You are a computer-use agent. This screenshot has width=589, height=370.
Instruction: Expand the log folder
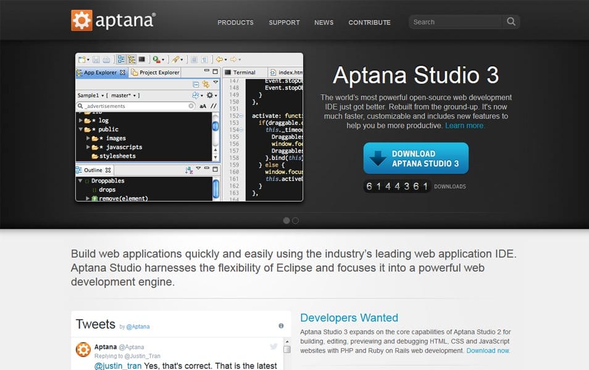(x=81, y=120)
